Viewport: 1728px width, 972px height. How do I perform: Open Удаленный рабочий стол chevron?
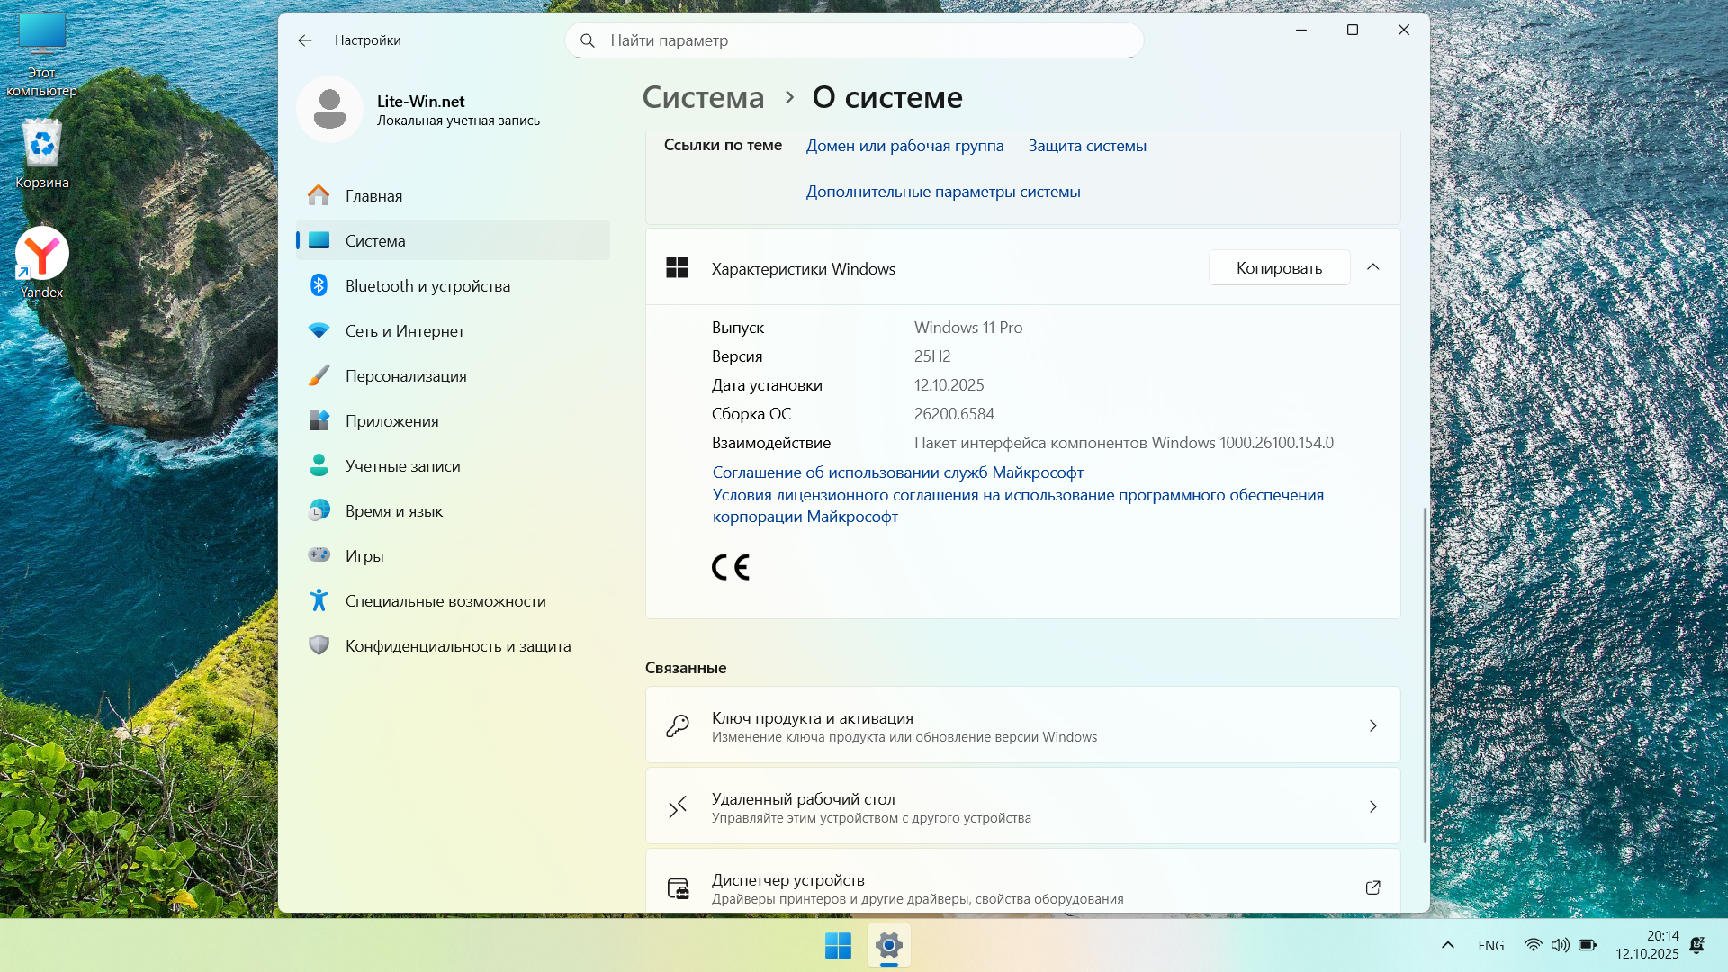click(1372, 806)
